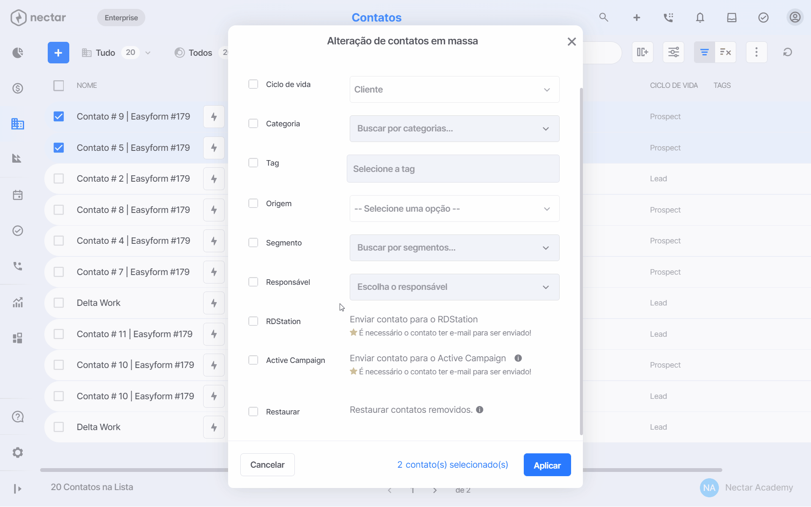The width and height of the screenshot is (811, 507).
Task: Click the Aplicar button
Action: (x=547, y=465)
